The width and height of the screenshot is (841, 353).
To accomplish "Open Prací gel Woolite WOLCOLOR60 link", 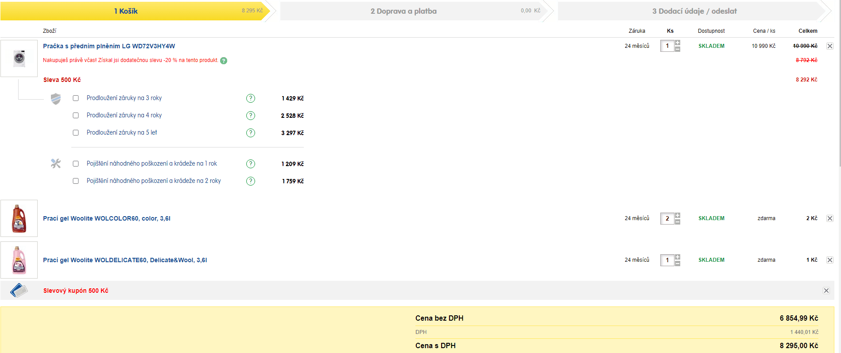I will pyautogui.click(x=107, y=218).
